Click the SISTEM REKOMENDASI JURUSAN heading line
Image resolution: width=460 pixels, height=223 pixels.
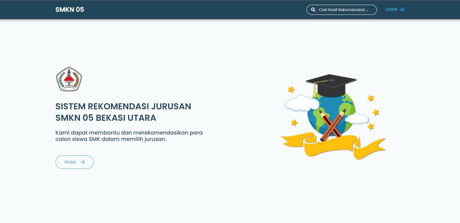click(x=123, y=106)
